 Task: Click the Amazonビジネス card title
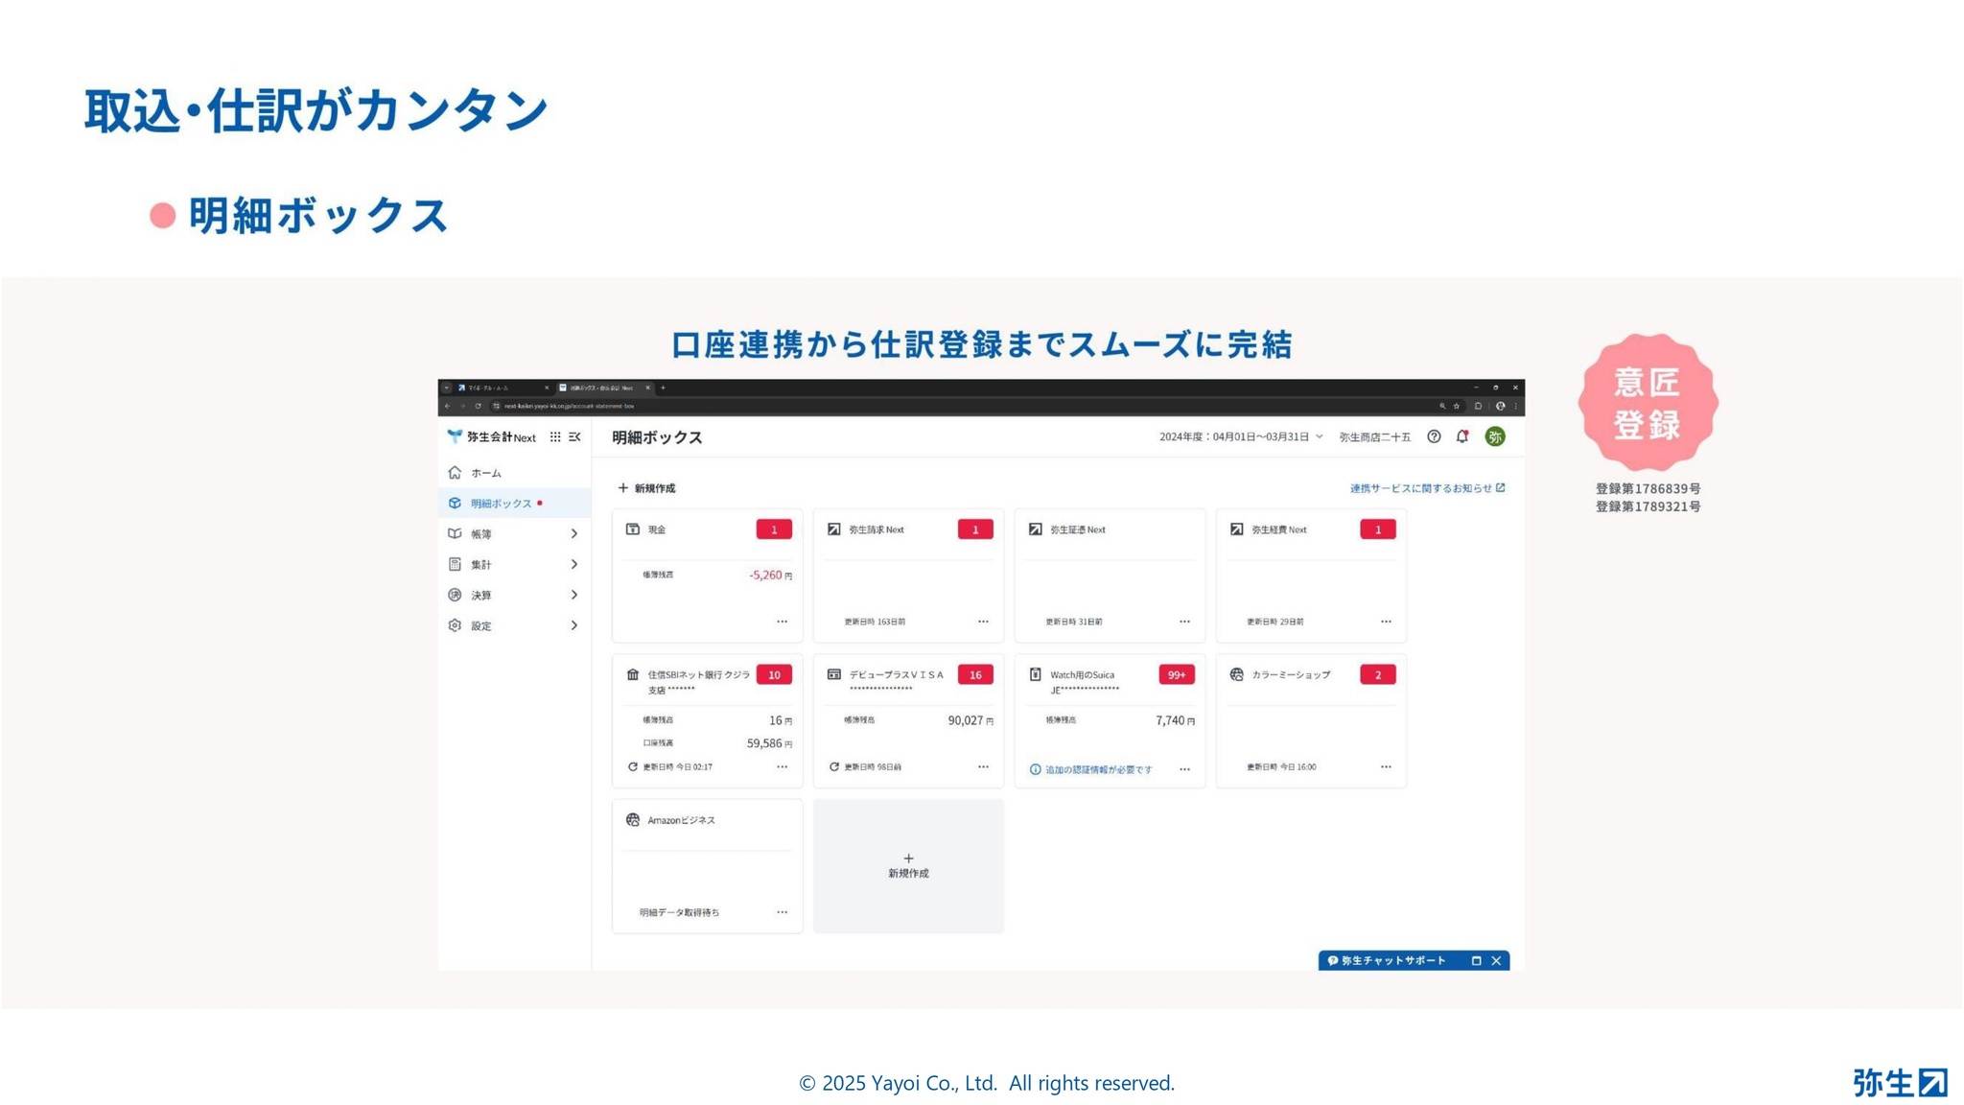681,820
